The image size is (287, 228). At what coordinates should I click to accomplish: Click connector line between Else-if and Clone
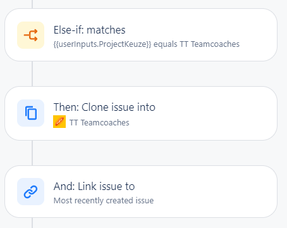[x=32, y=74]
